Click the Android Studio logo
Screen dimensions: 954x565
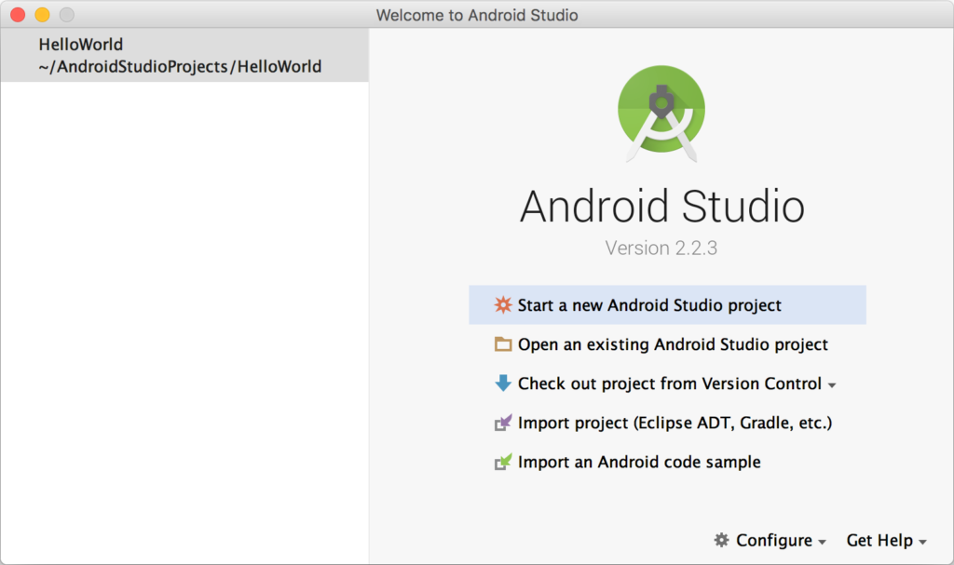[661, 114]
